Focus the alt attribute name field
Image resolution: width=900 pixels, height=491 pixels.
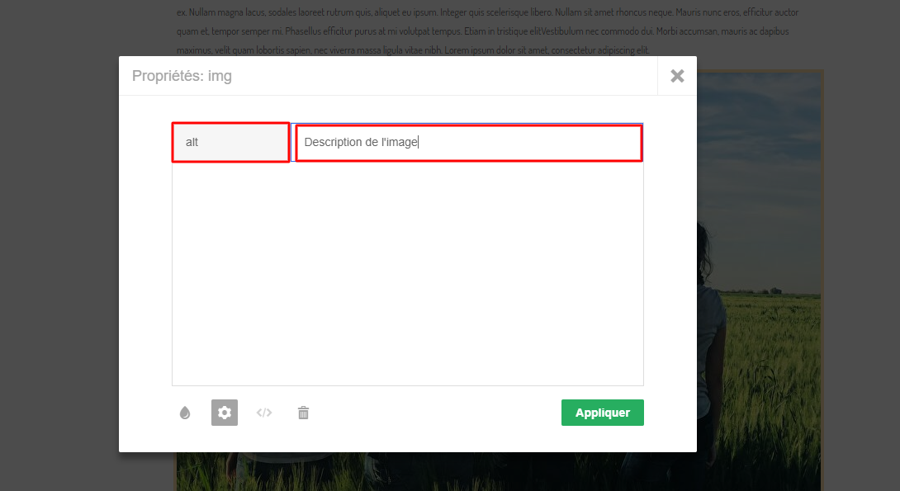230,142
